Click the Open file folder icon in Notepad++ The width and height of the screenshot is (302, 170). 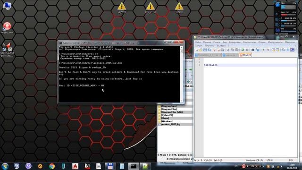[x=201, y=50]
